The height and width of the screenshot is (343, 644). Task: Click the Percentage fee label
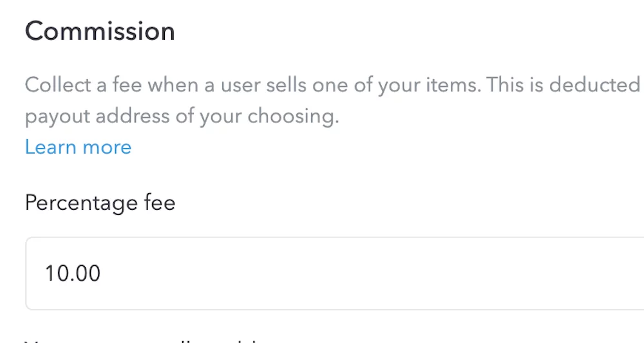(x=100, y=203)
